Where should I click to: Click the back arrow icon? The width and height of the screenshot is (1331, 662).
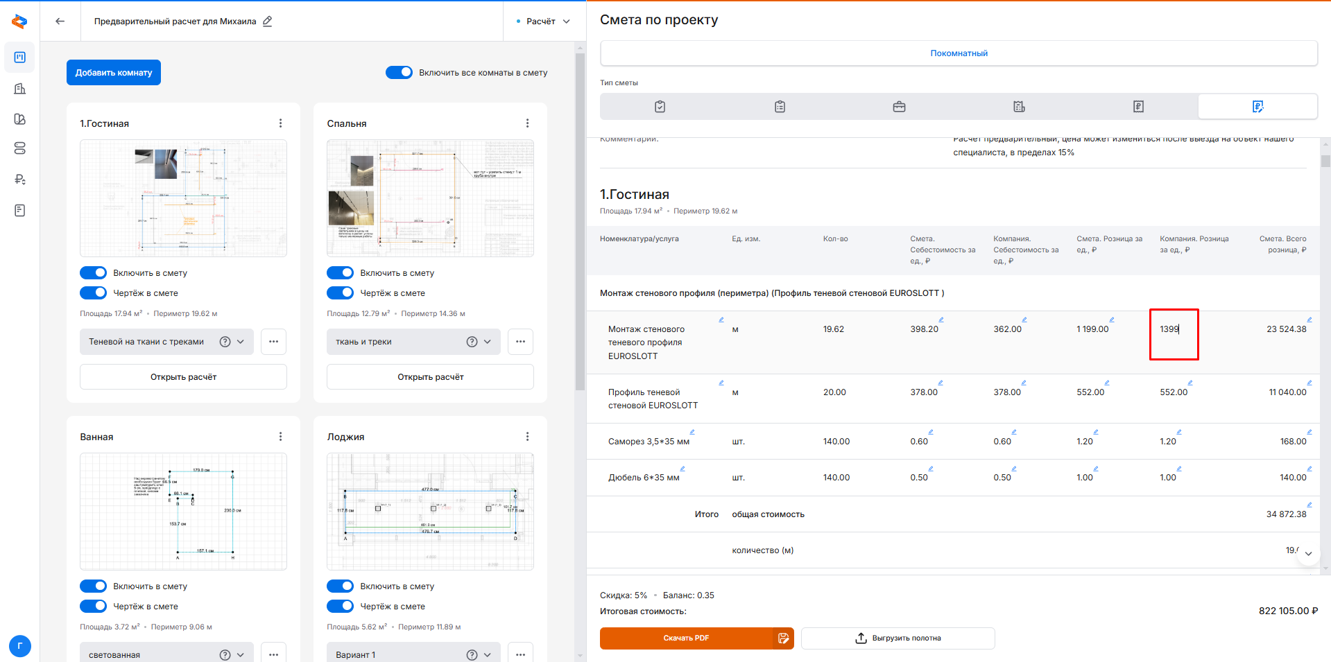60,21
